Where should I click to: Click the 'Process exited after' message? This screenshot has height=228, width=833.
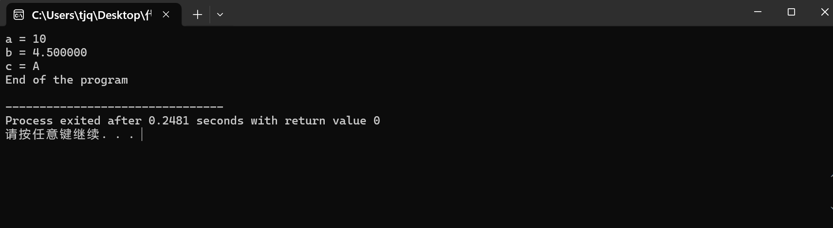coord(74,121)
